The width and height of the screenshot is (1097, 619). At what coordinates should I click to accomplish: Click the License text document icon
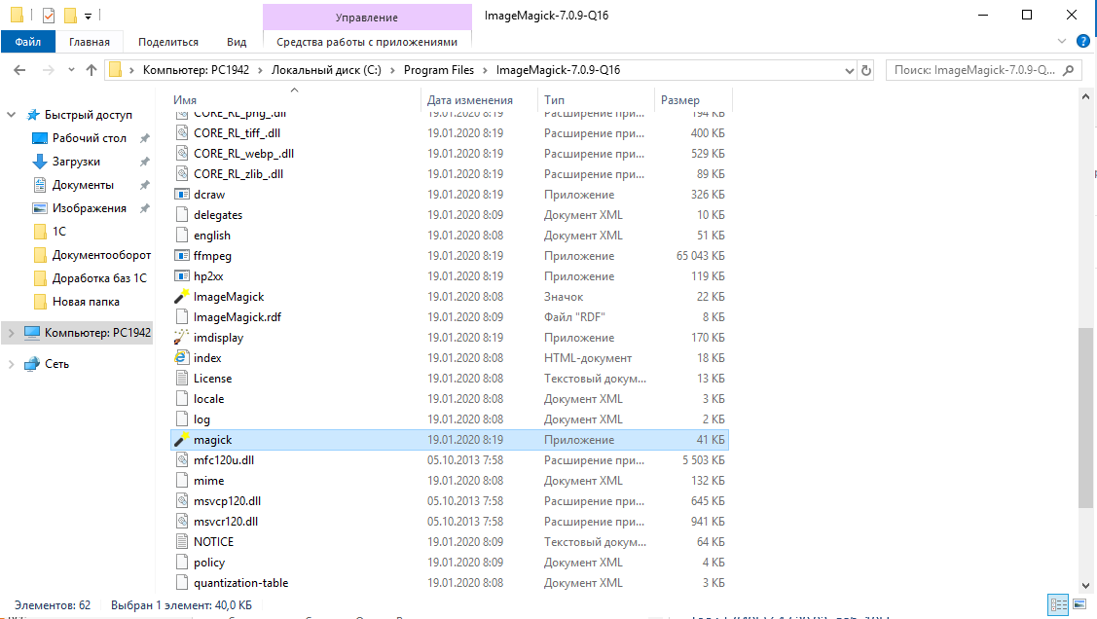tap(181, 379)
